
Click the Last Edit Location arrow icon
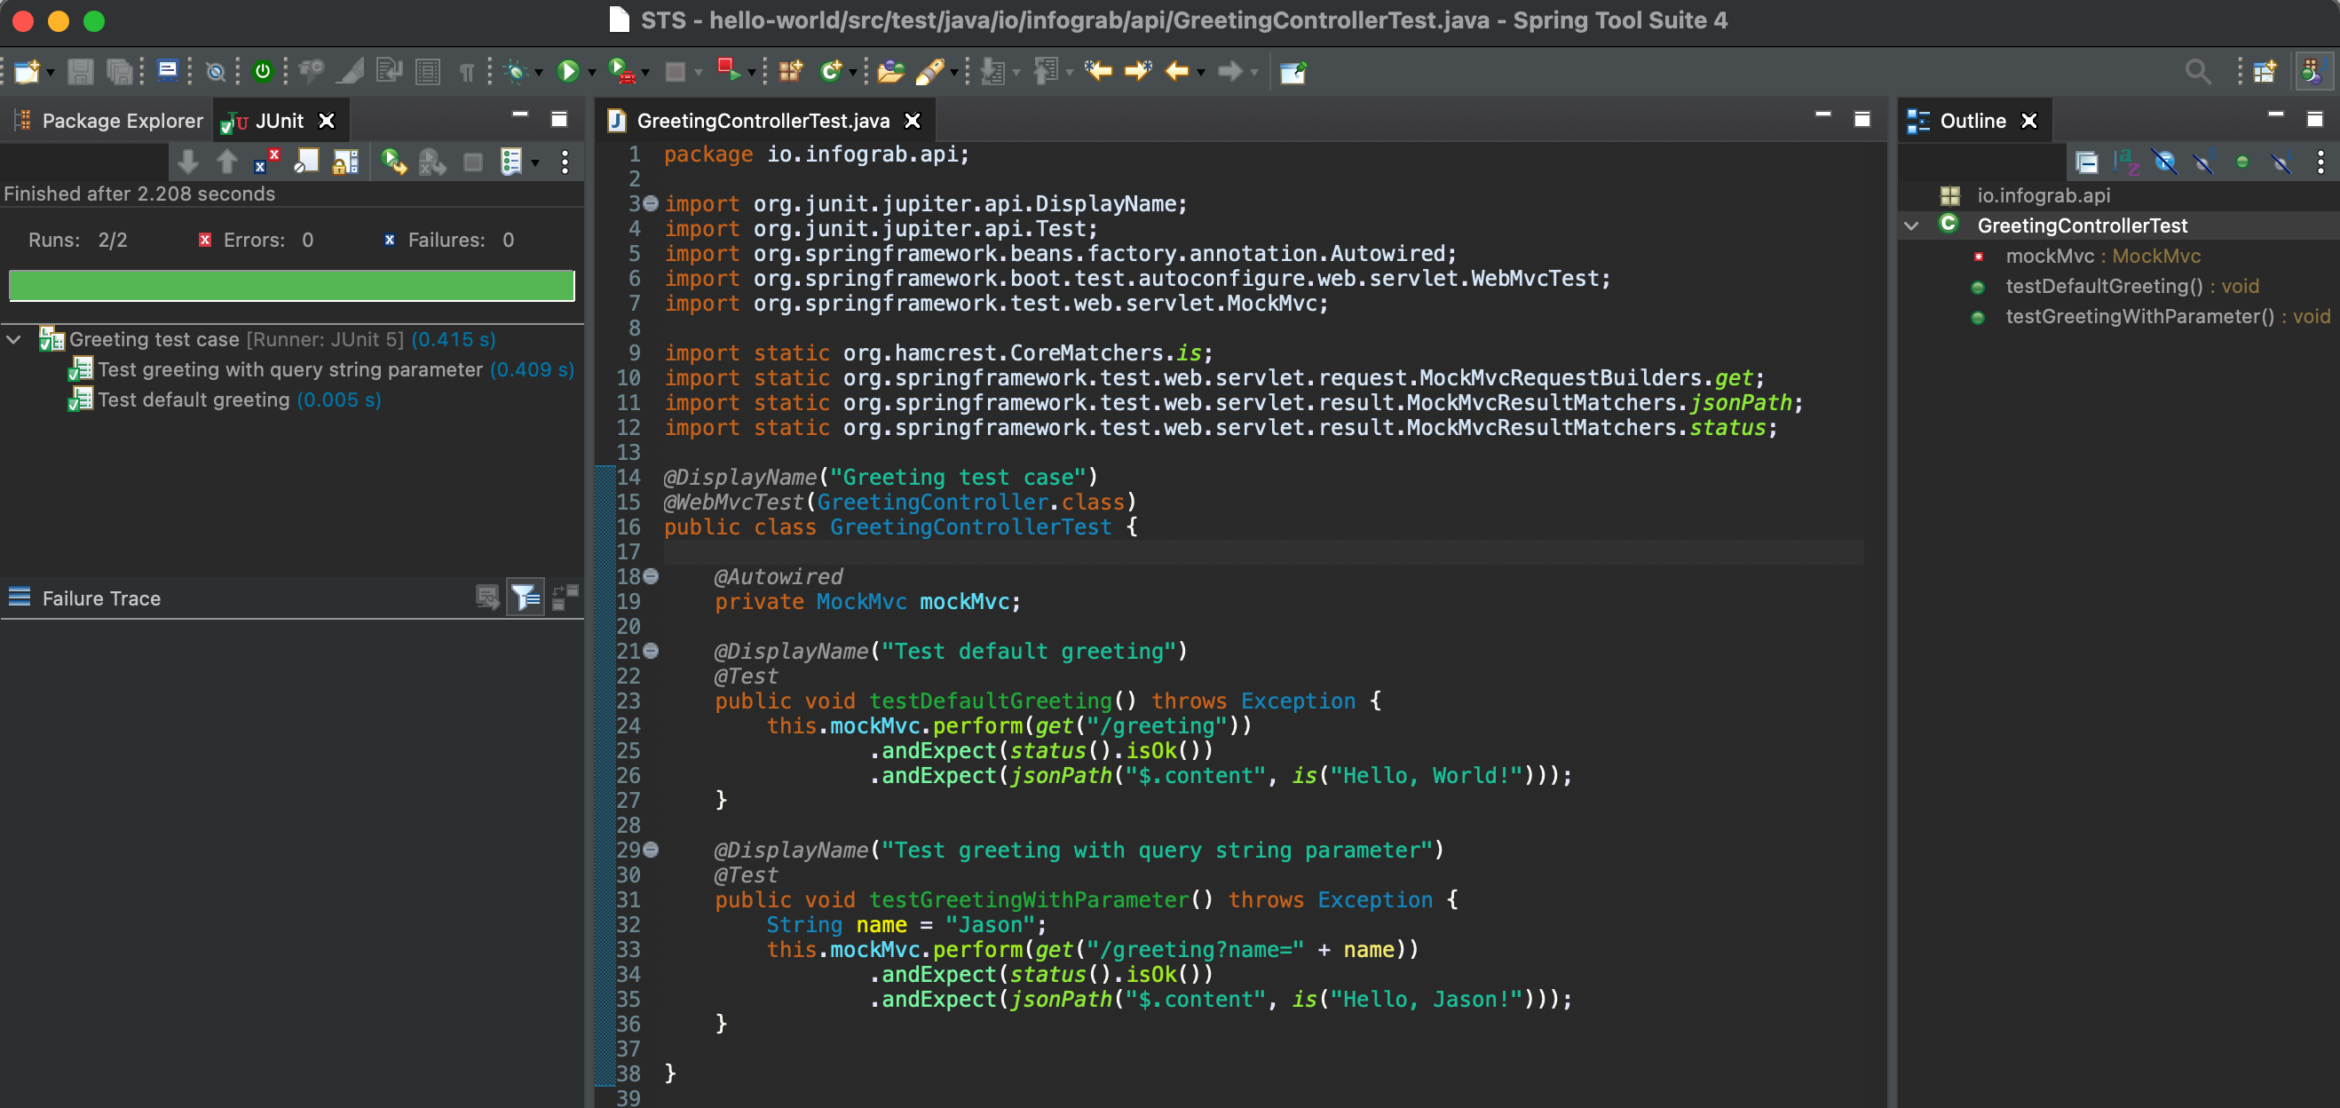1097,71
